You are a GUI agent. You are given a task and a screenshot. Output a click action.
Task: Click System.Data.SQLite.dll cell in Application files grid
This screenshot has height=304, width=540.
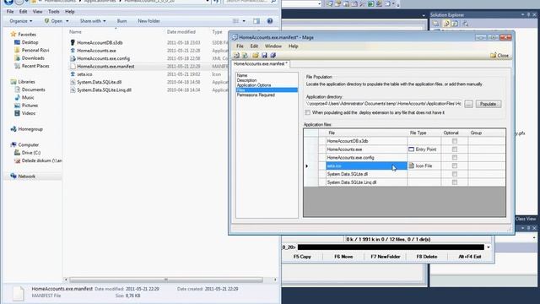point(366,174)
